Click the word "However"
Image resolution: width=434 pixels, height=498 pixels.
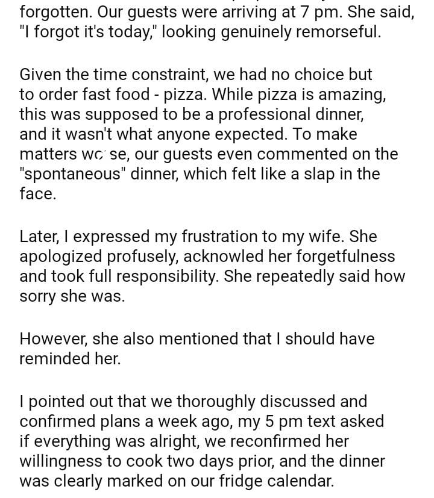[53, 339]
